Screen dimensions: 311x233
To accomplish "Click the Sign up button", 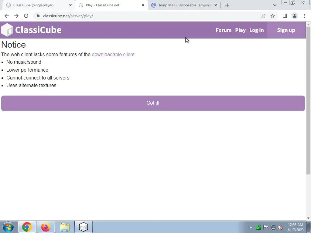I will click(286, 30).
